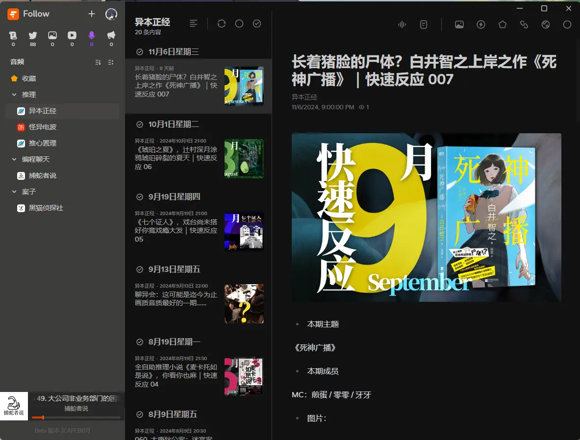Mark 10月1日星期二 entries as read

tap(140, 124)
